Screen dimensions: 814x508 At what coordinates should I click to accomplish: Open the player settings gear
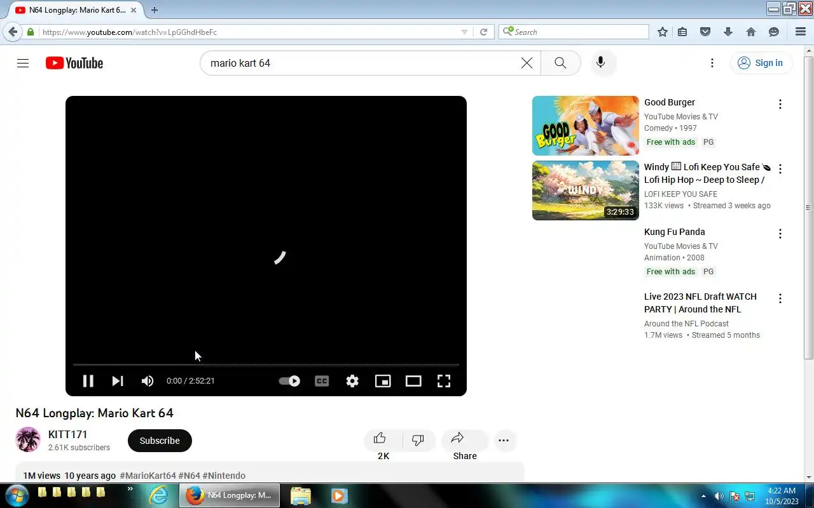click(352, 381)
